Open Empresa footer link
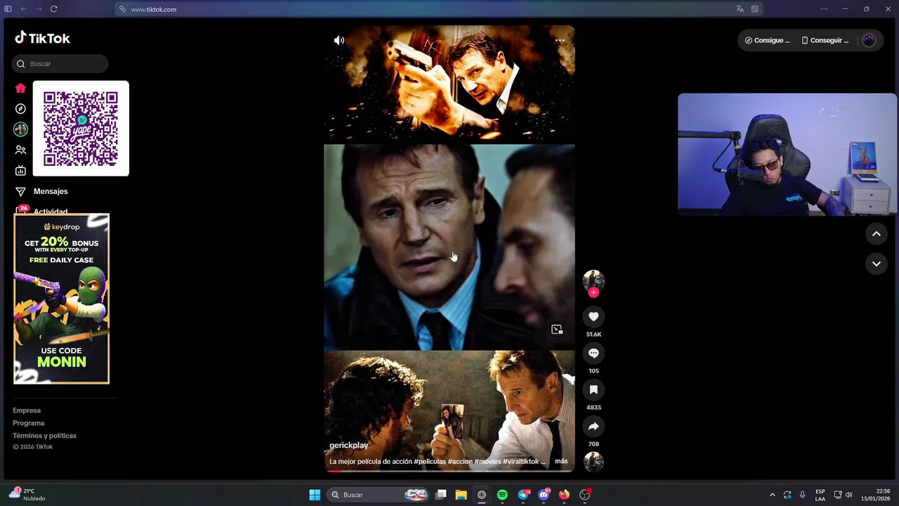 [x=27, y=410]
